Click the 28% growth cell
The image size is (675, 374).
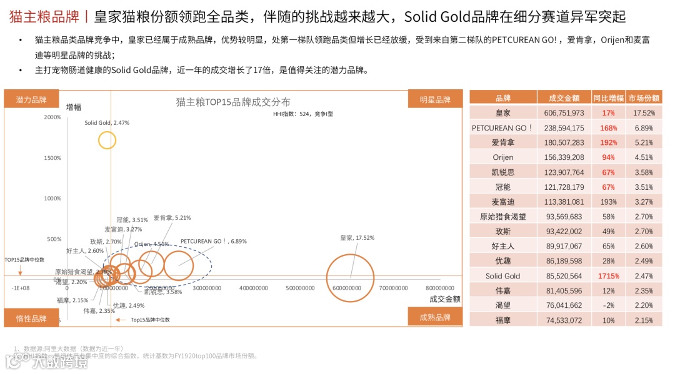608,261
